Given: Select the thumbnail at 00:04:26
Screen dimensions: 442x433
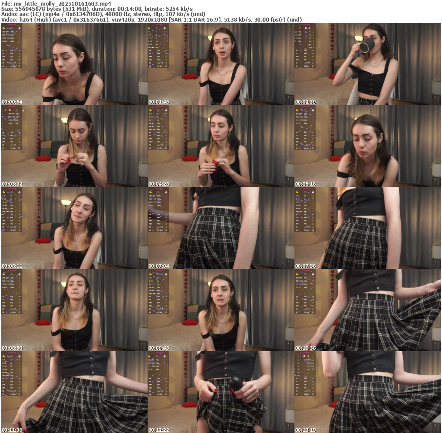Looking at the screenshot, I should 221,146.
